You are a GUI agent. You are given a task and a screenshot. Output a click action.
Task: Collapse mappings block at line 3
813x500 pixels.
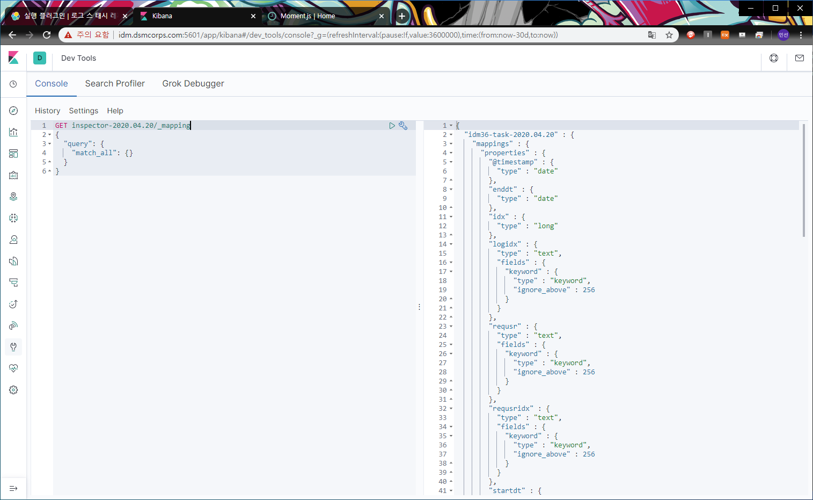click(x=451, y=144)
